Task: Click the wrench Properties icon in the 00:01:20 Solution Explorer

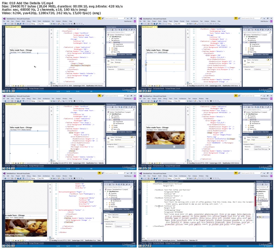Action: [132, 30]
